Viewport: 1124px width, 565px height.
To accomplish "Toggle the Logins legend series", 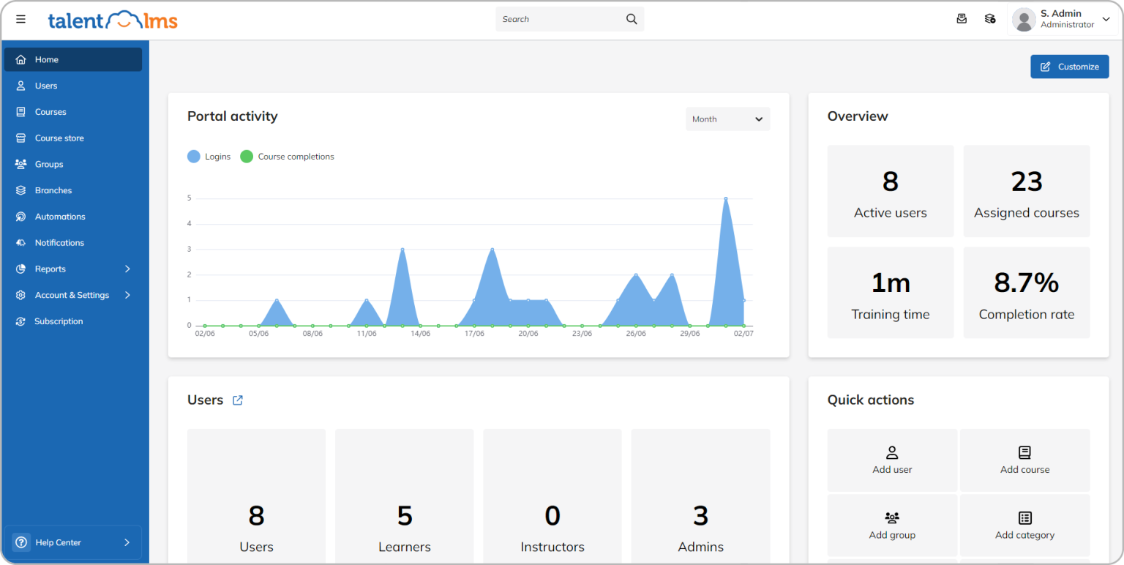I will 209,157.
